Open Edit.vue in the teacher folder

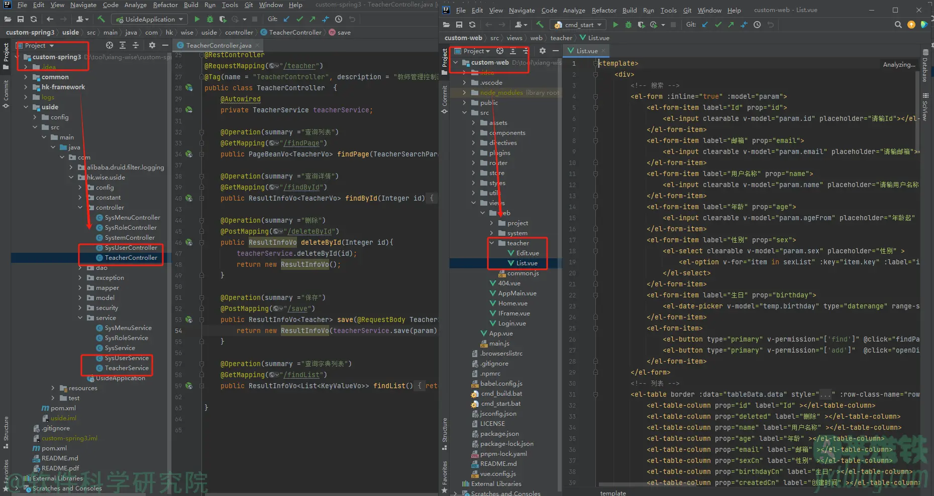point(527,253)
